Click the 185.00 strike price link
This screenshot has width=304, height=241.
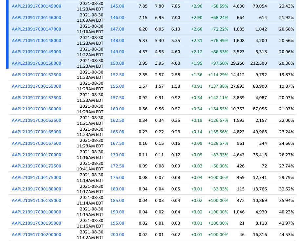[117, 200]
